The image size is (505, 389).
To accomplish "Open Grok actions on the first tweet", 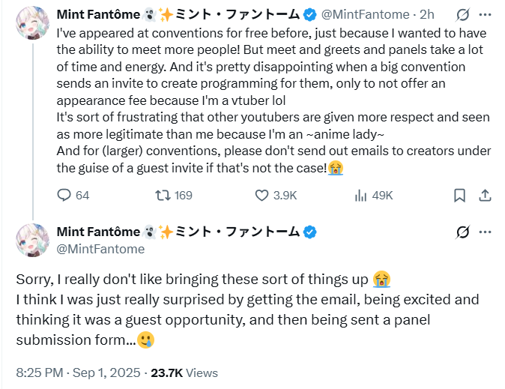I will pyautogui.click(x=463, y=14).
